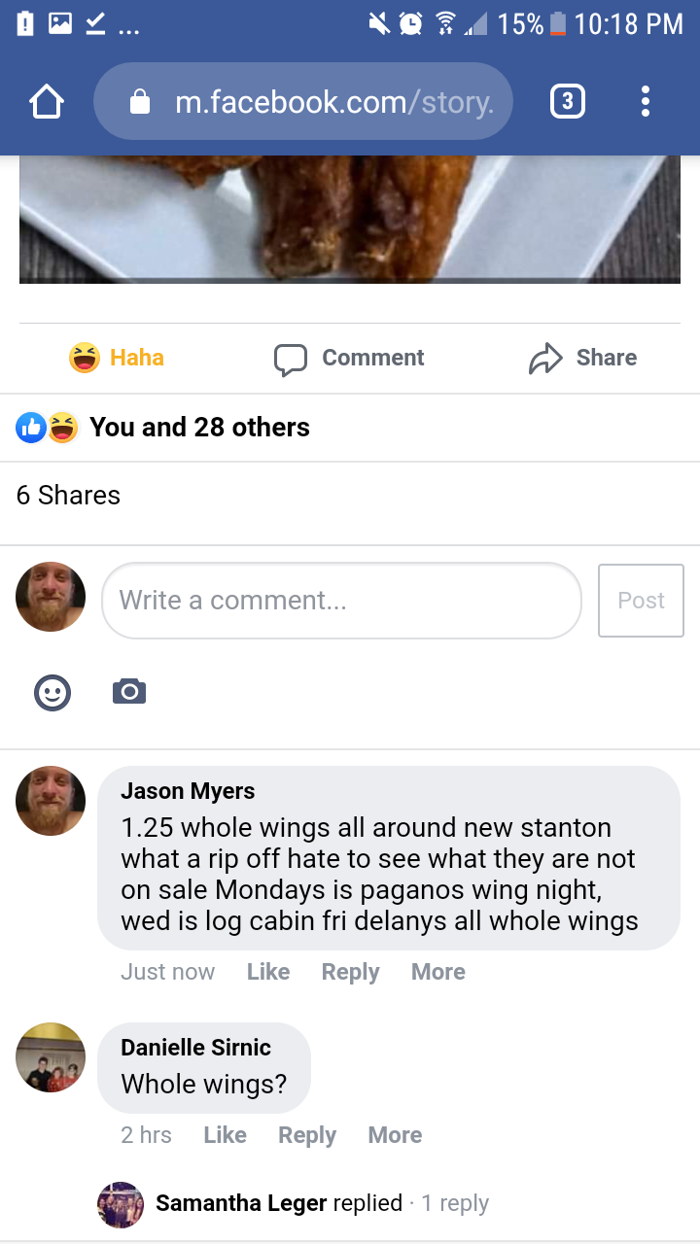Reply to Jason Myers' comment
The height and width of the screenshot is (1244, 700).
pyautogui.click(x=350, y=972)
